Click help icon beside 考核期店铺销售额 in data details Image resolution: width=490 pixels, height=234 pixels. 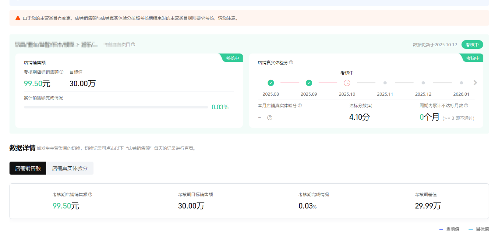90,194
